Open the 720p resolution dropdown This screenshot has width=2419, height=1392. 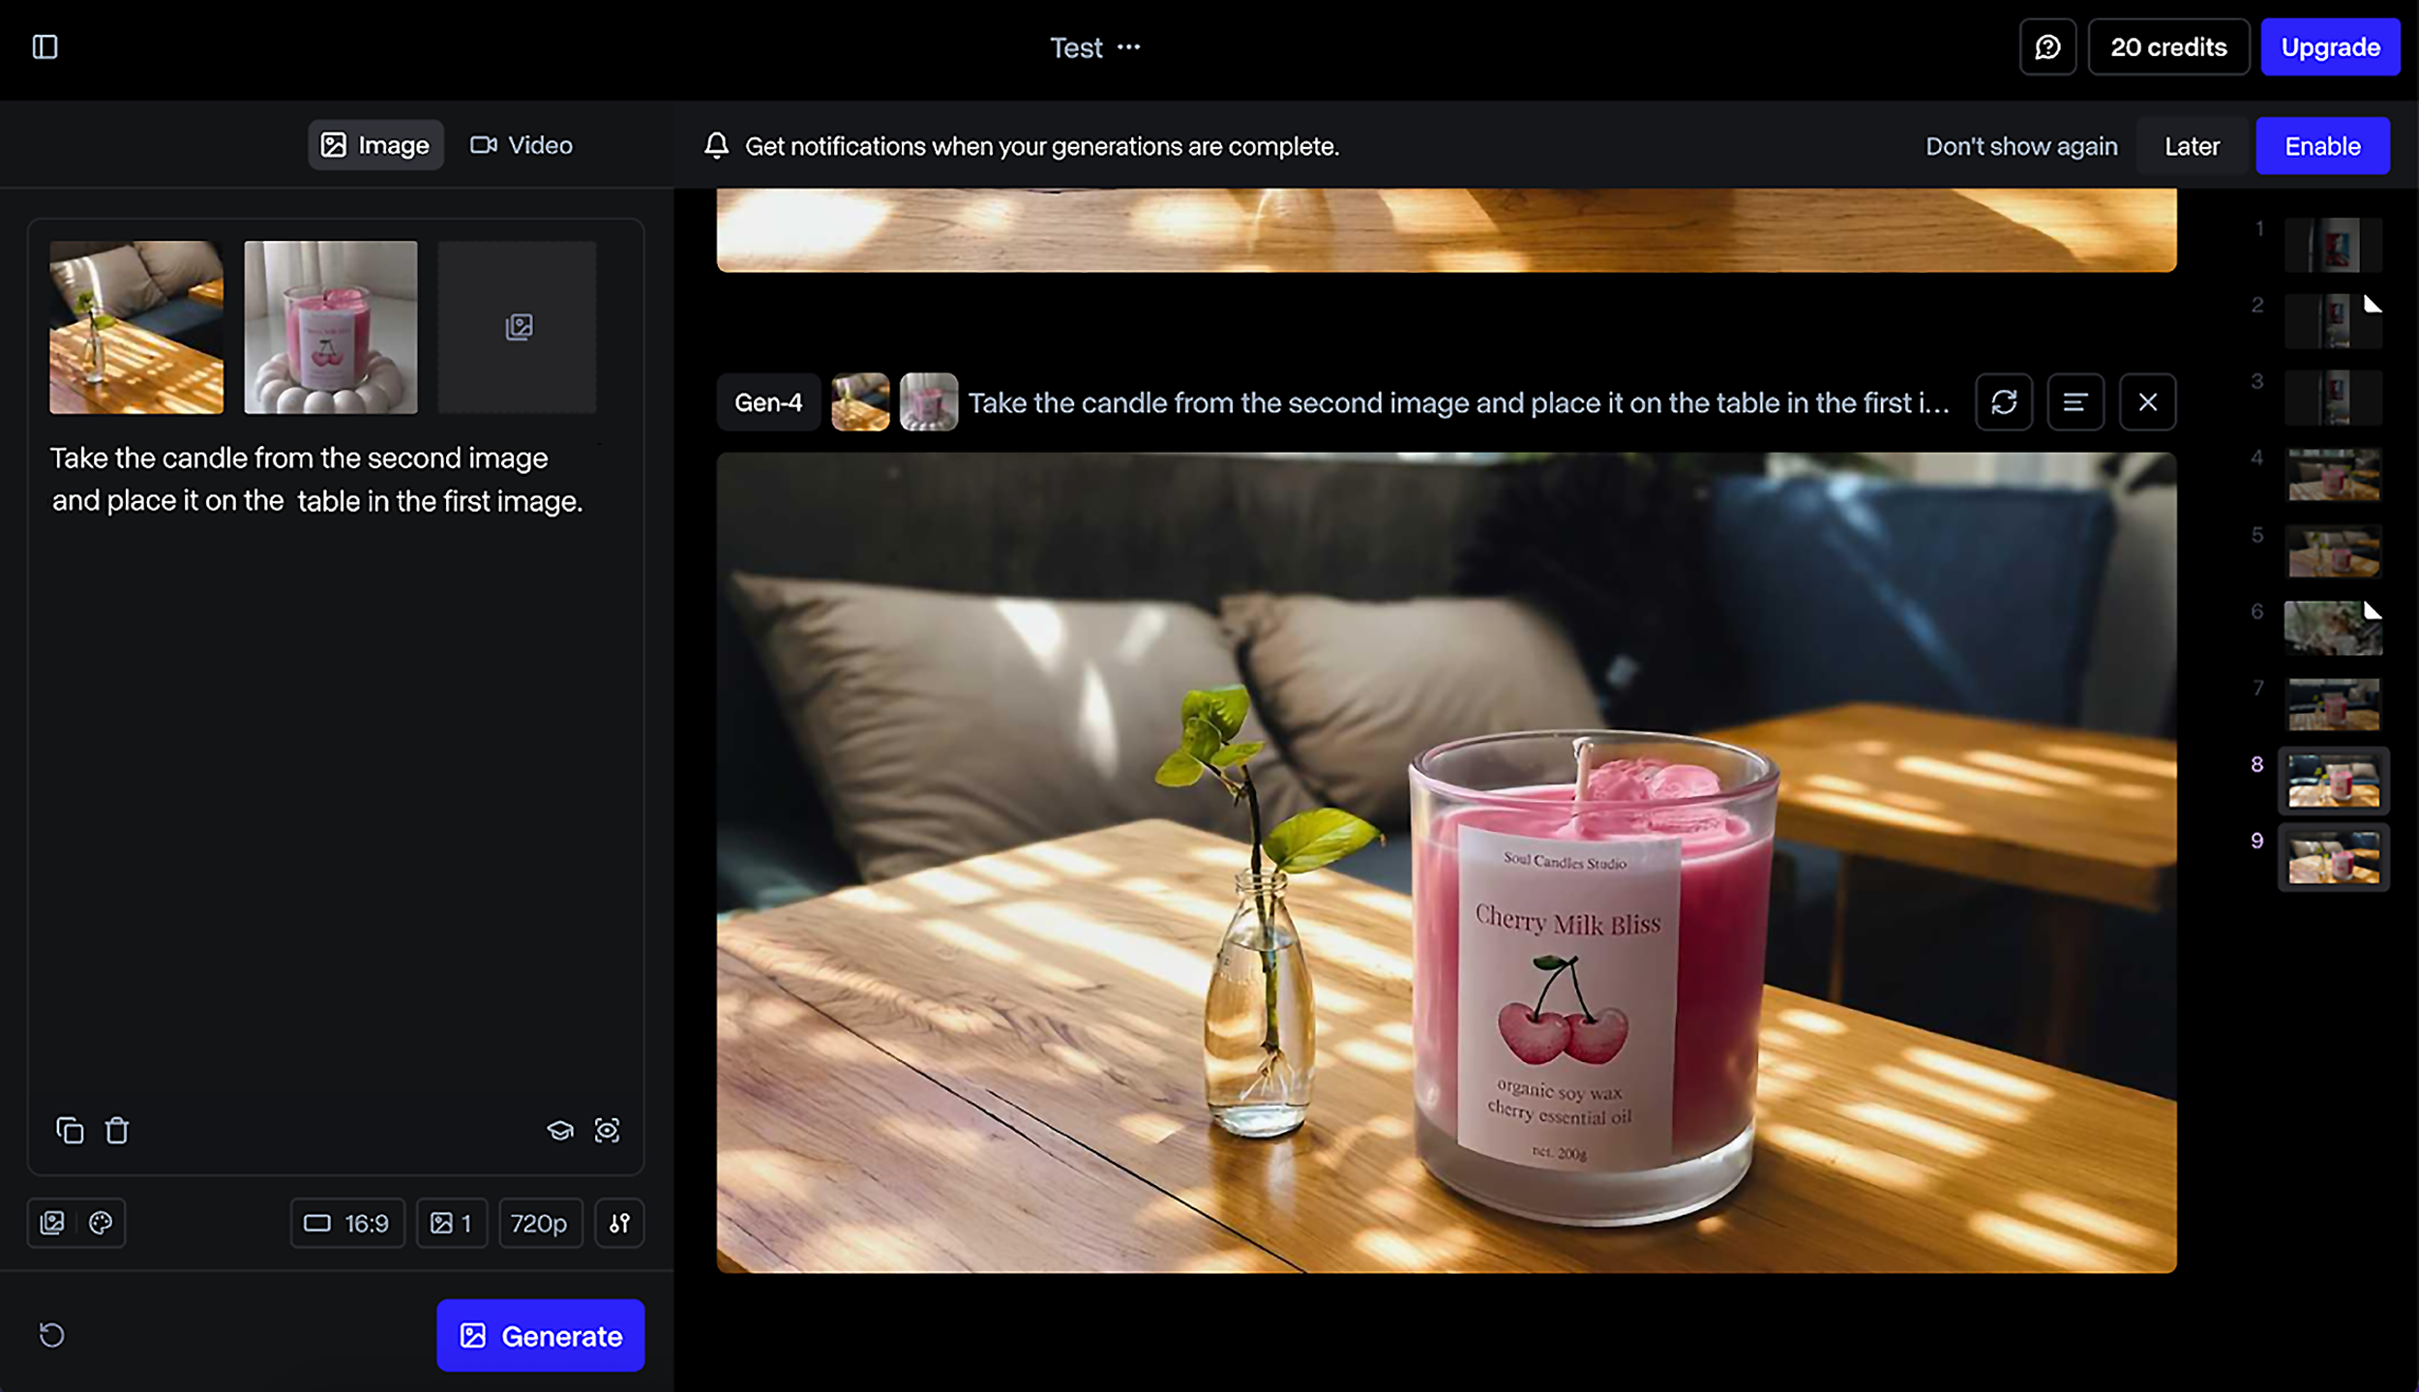click(x=540, y=1223)
